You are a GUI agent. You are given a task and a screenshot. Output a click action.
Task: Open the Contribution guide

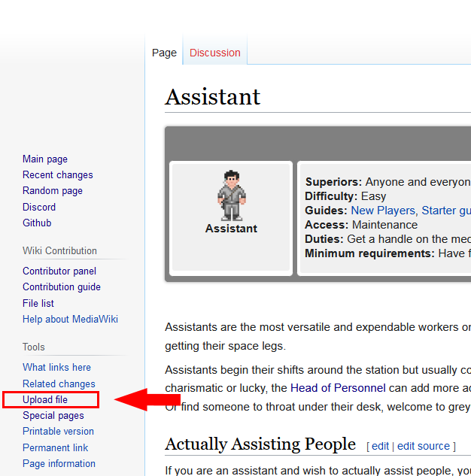coord(62,287)
